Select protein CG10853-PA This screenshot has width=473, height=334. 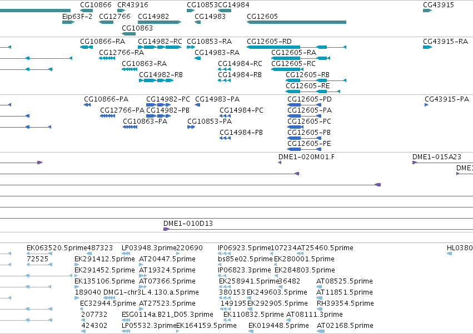click(210, 122)
